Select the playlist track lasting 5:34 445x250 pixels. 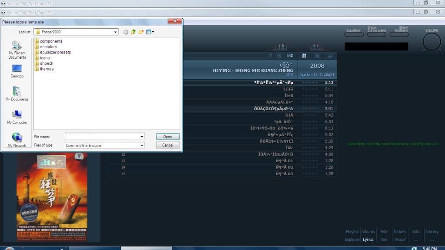pyautogui.click(x=260, y=96)
